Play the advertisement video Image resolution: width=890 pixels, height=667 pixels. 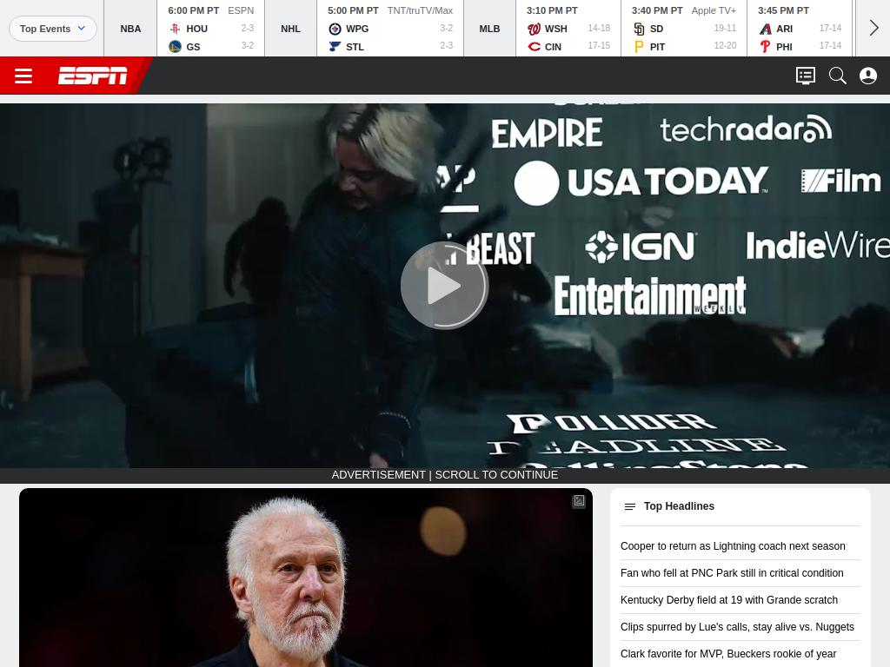[444, 285]
